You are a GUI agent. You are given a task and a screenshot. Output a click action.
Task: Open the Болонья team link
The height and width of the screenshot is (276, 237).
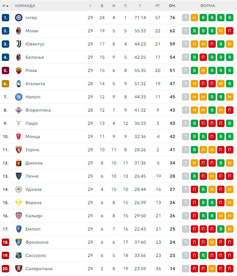click(34, 57)
